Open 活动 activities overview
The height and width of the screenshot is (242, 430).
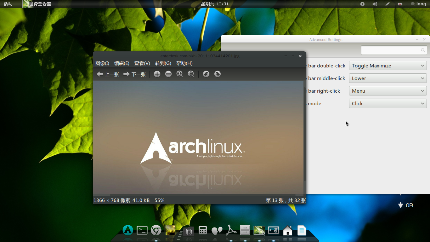8,4
